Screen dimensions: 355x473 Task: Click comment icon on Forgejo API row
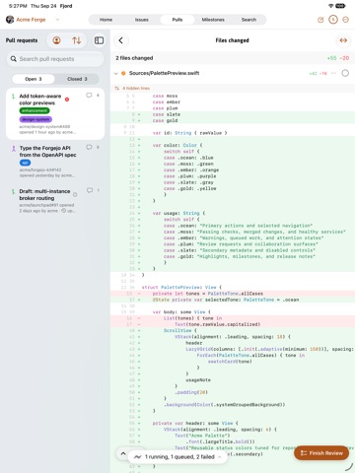(x=89, y=147)
